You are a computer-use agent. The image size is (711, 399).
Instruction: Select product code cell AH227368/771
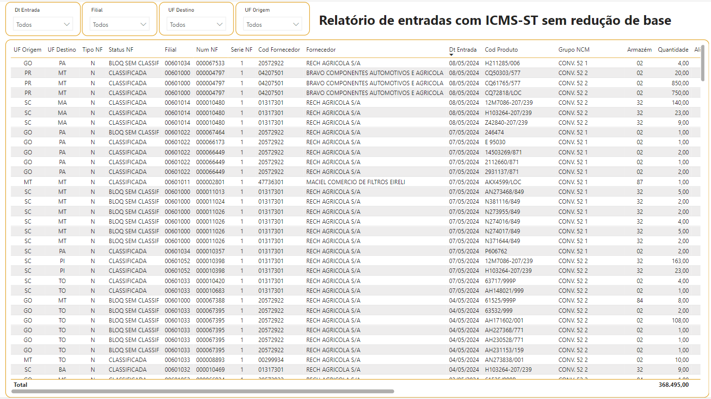(504, 330)
